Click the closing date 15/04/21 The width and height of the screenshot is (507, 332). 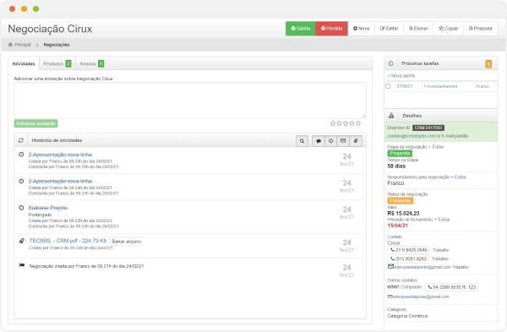point(397,226)
